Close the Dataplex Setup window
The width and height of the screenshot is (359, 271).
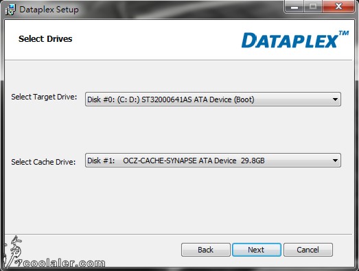pyautogui.click(x=338, y=6)
